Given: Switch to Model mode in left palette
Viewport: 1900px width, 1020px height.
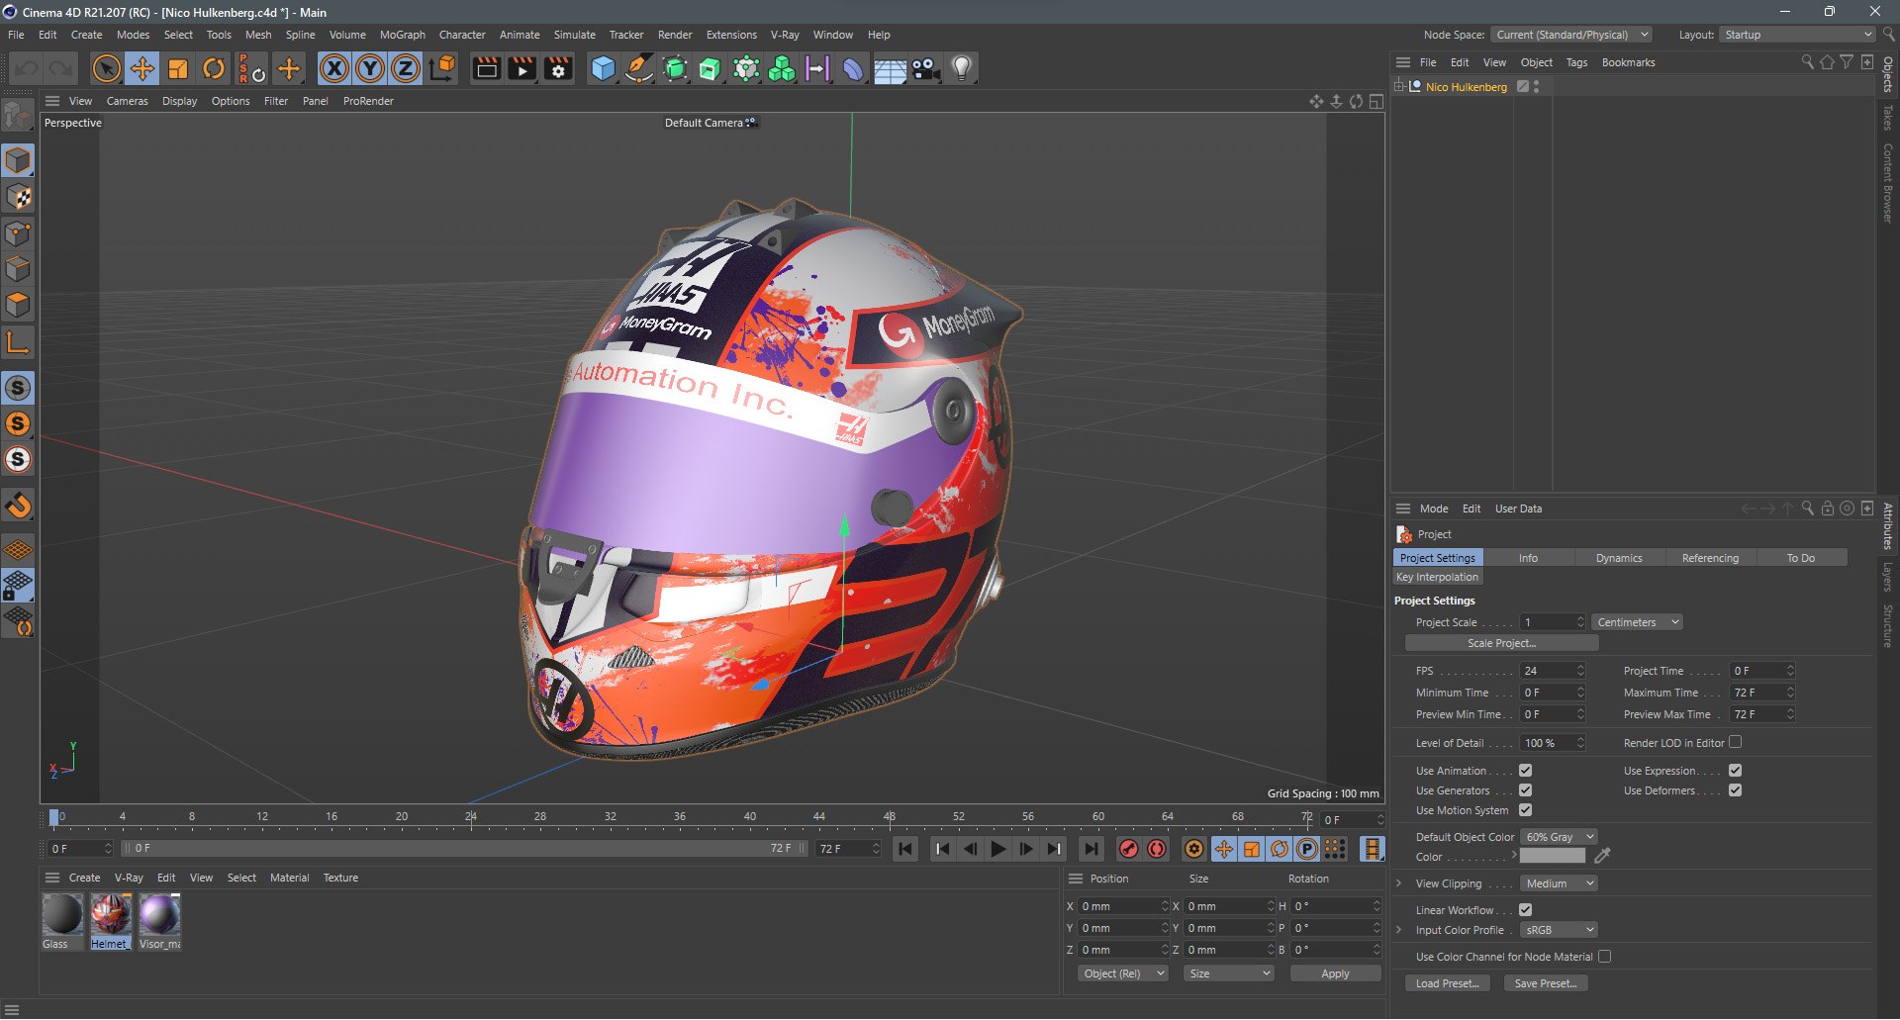Looking at the screenshot, I should 19,160.
